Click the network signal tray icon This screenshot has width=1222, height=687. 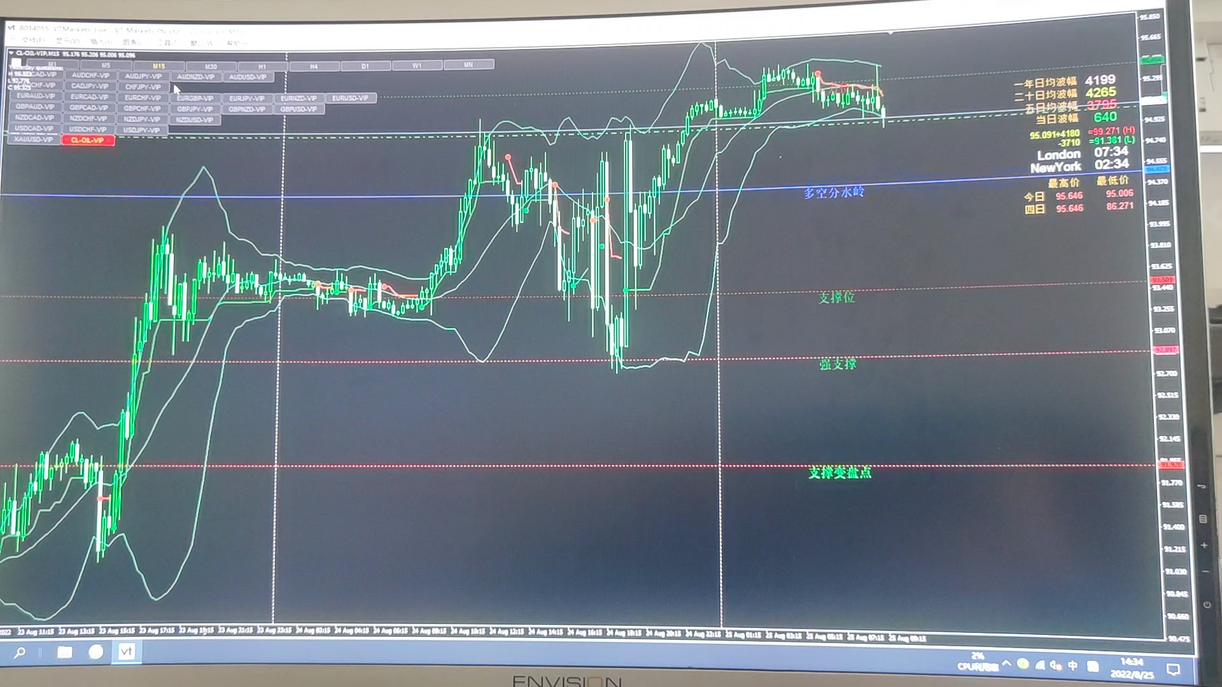(x=1040, y=665)
